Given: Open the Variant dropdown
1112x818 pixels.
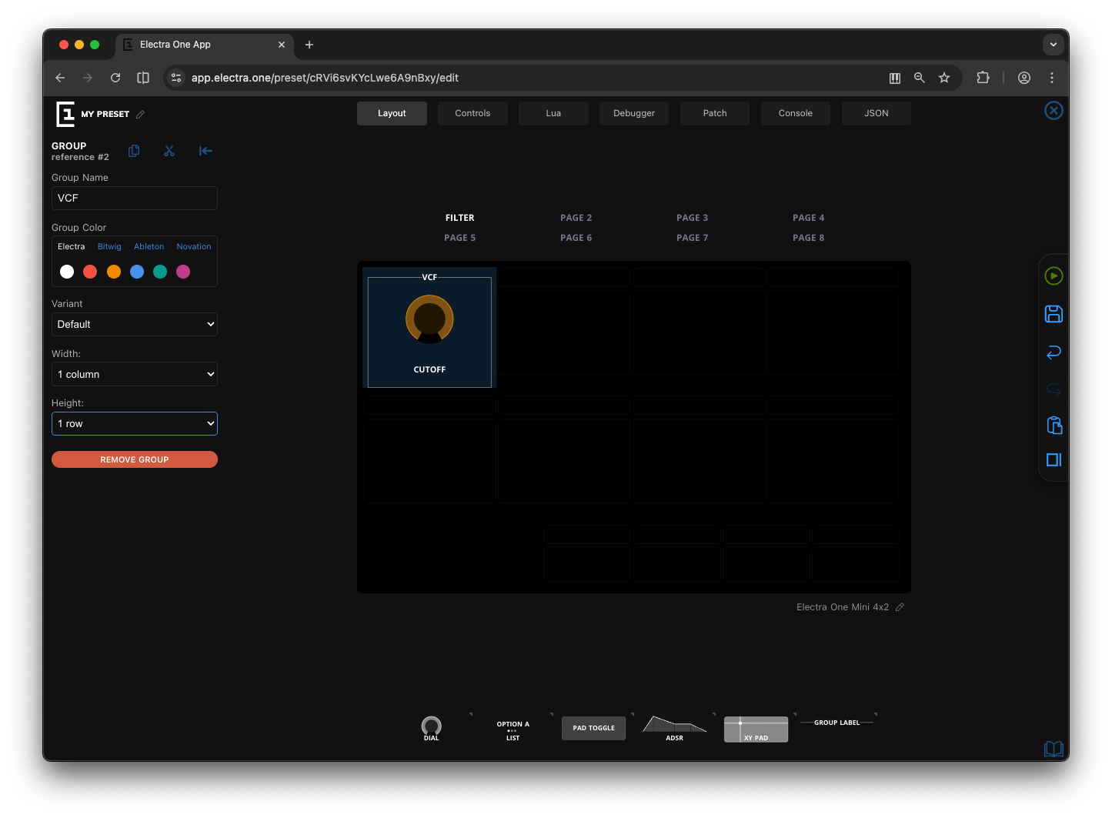Looking at the screenshot, I should pos(135,325).
